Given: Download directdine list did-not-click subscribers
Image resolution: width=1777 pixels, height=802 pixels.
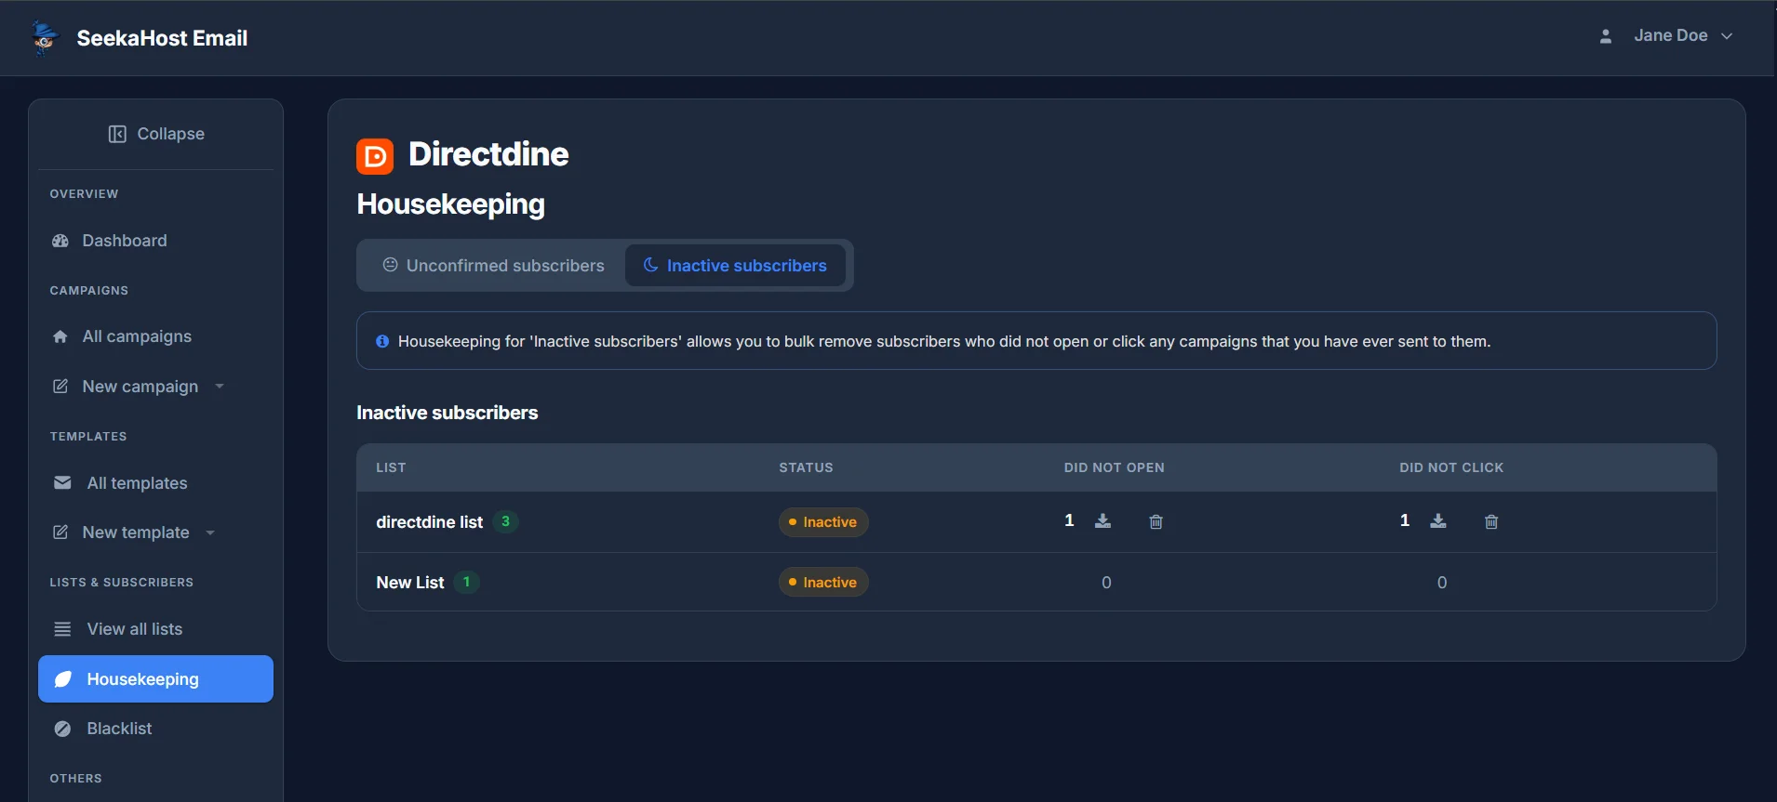Looking at the screenshot, I should point(1438,521).
